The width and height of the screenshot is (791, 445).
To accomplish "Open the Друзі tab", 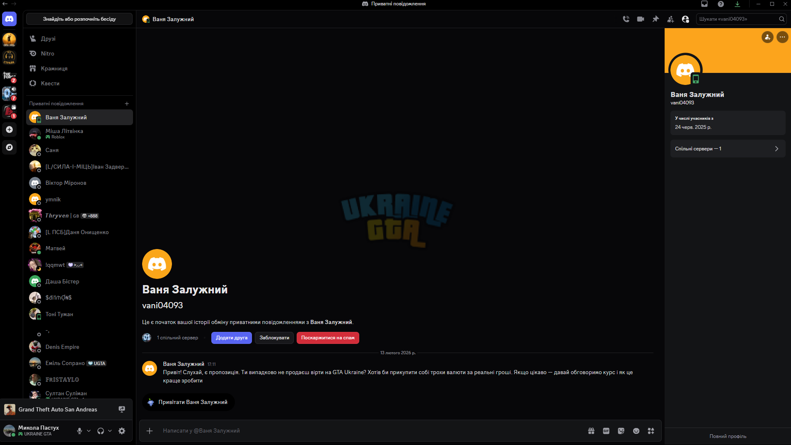I will pos(80,39).
